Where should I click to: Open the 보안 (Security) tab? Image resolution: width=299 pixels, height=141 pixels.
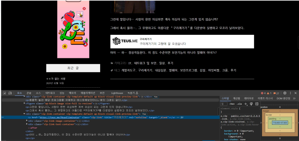tap(102, 93)
